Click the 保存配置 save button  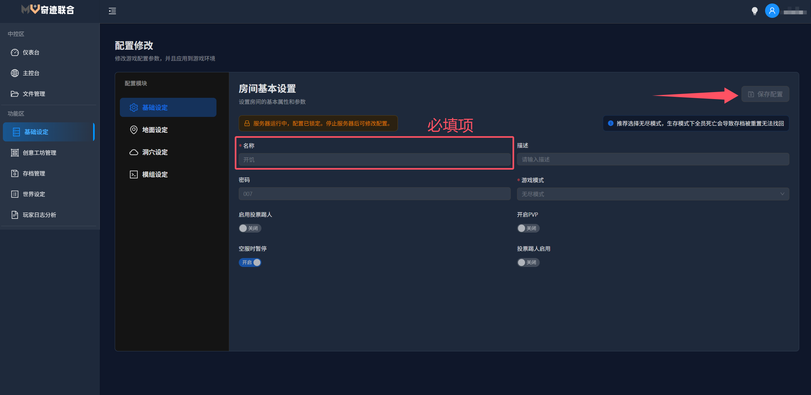(x=765, y=94)
